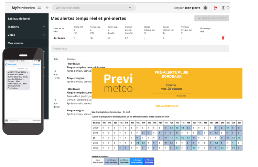Click the 'Vents sup. à (km/h)' column header
This screenshot has height=167, width=258.
113,30
